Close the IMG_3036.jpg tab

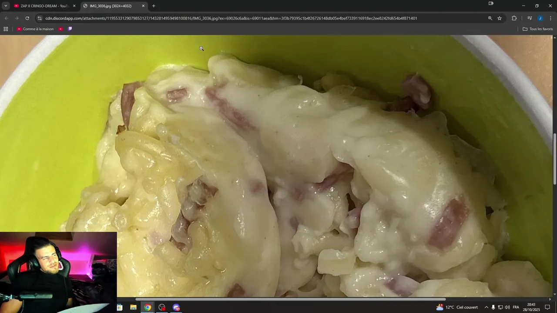[x=143, y=6]
